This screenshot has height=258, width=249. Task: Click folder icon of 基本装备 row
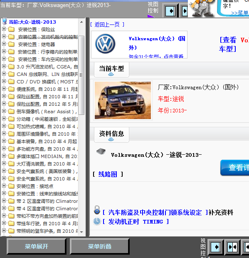(11, 141)
